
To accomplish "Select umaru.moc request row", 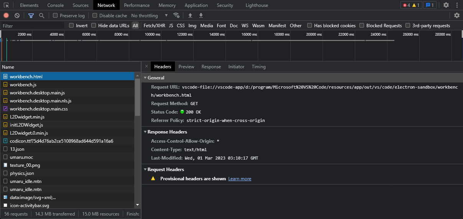I will click(x=67, y=157).
